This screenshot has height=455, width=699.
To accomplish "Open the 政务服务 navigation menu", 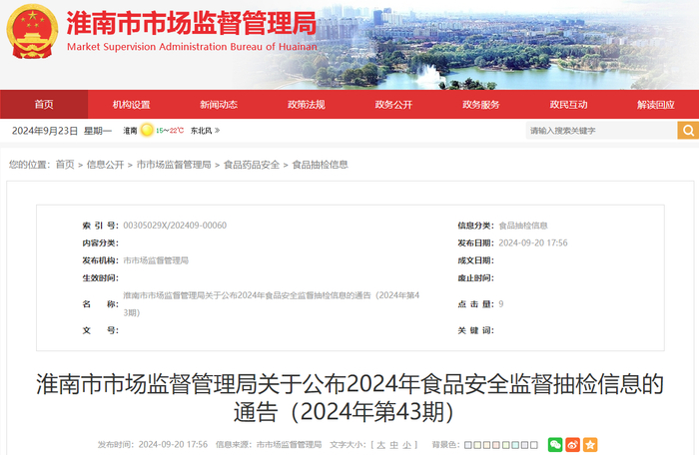I will click(481, 105).
